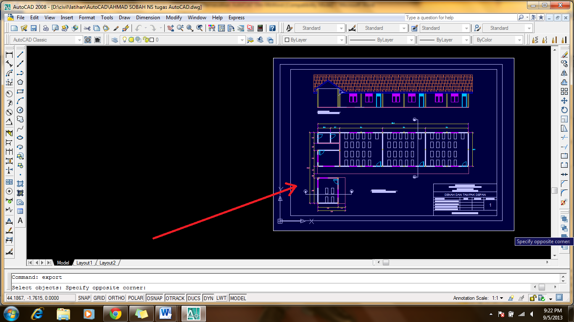Open the Dimension menu

point(148,18)
